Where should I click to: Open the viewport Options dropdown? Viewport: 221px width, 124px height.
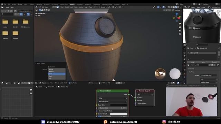[178, 10]
